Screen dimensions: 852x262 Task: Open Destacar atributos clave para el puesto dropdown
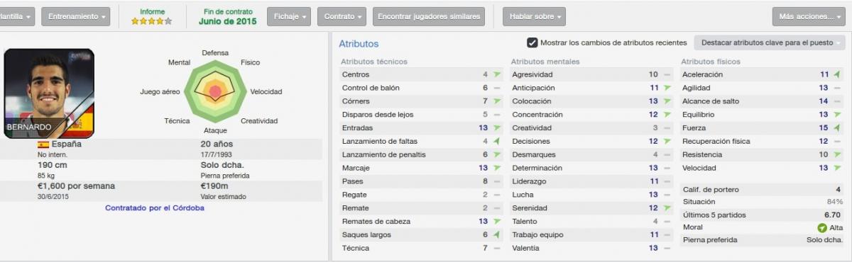tap(769, 43)
